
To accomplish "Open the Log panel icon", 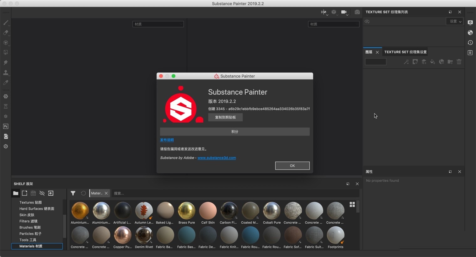I will coord(470,53).
